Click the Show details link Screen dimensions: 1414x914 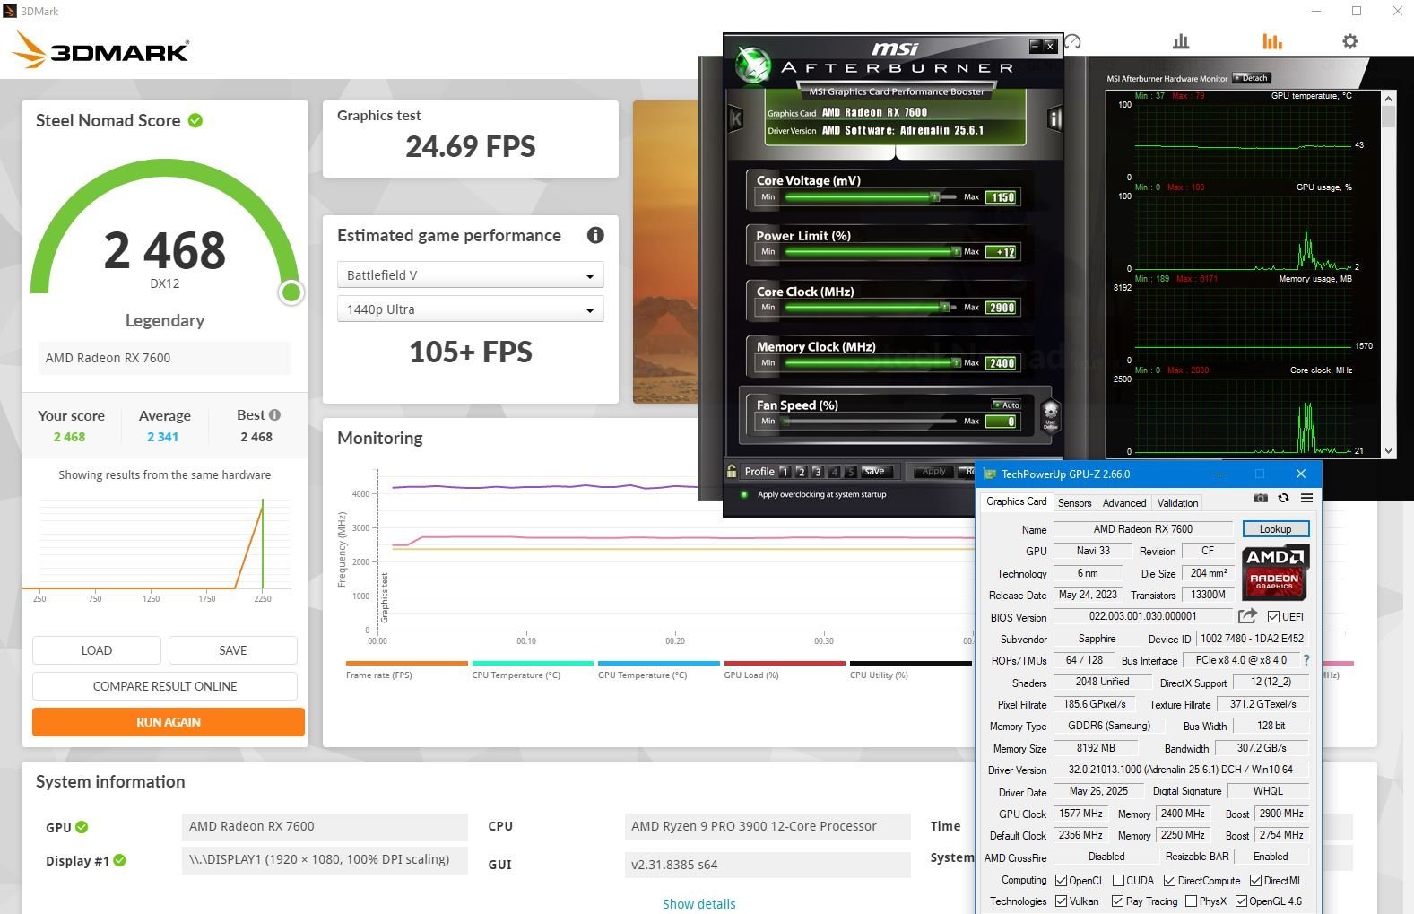699,904
